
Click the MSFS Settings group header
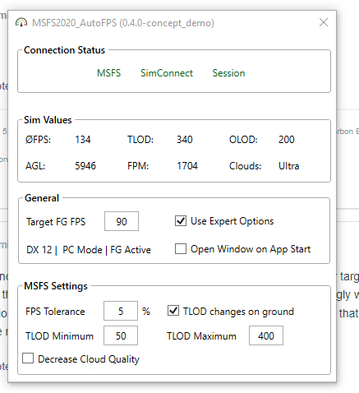click(x=56, y=286)
